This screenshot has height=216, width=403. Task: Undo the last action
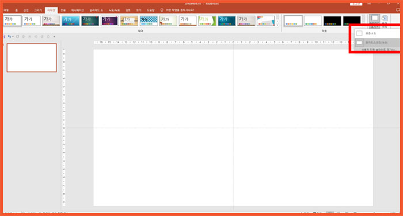pos(9,37)
